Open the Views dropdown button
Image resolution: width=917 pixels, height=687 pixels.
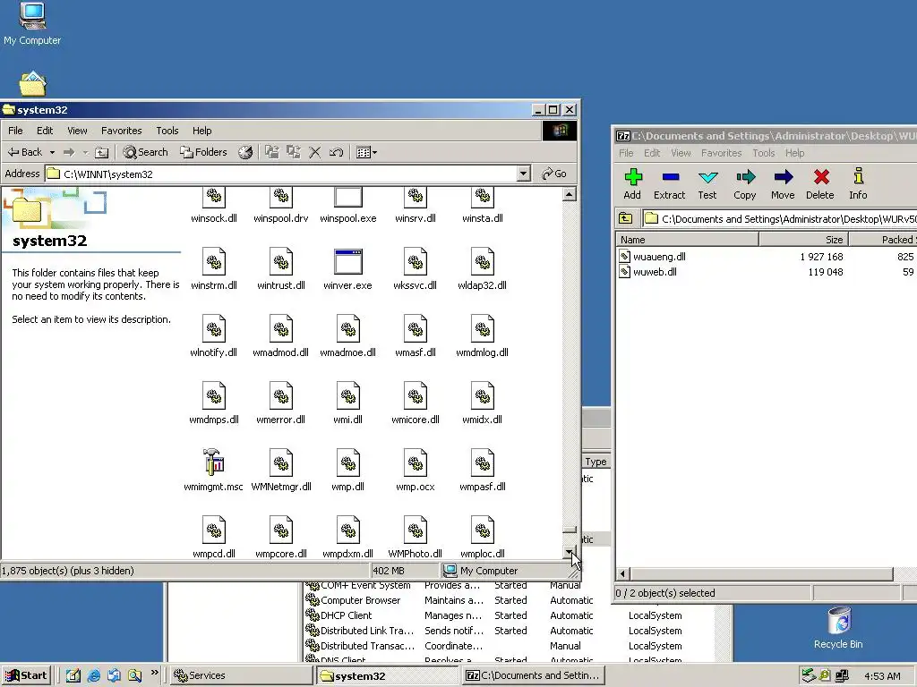(x=366, y=152)
